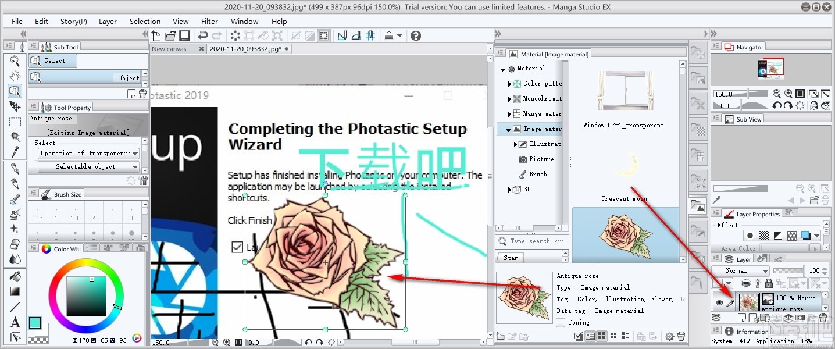
Task: Select the Fill bucket tool
Action: click(15, 276)
